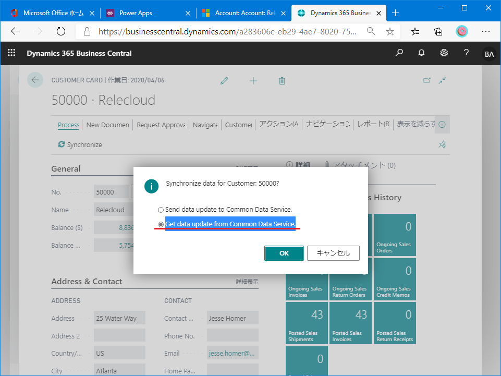Open browser collections icon
The width and height of the screenshot is (501, 376).
click(438, 31)
